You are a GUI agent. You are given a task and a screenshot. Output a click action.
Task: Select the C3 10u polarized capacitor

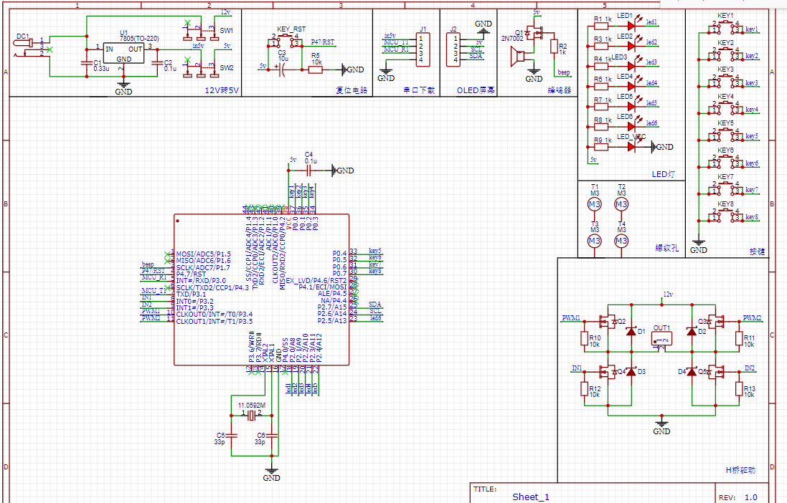point(281,70)
